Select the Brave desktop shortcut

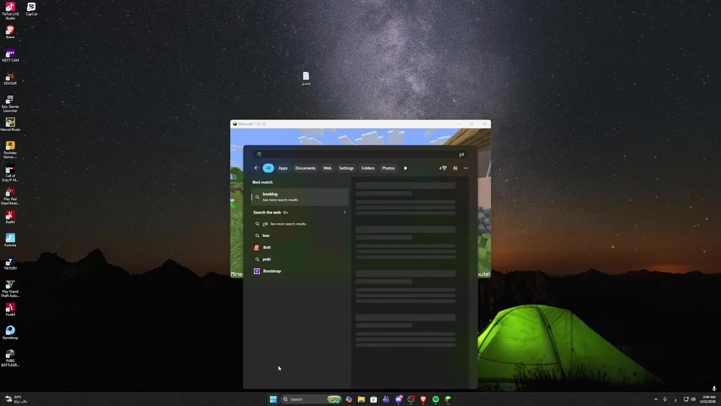click(10, 32)
